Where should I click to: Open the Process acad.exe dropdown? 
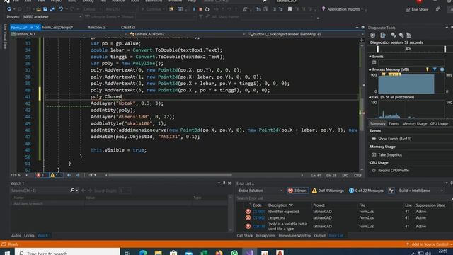point(52,17)
